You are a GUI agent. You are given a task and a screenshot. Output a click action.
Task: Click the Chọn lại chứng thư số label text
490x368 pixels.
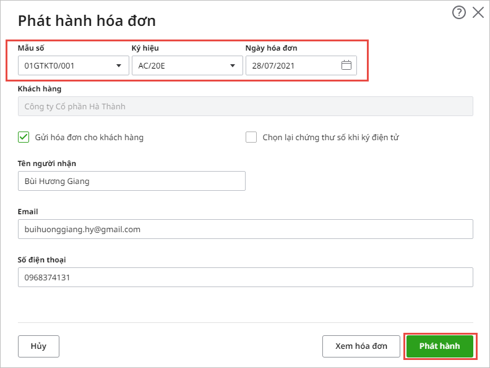coord(330,138)
